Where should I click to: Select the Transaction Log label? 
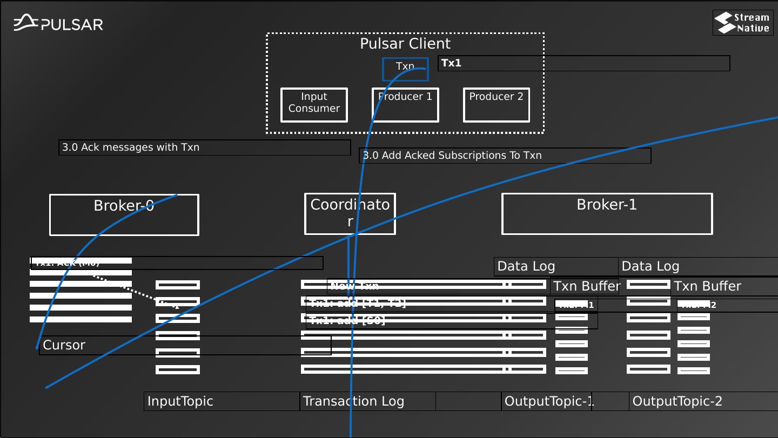(x=353, y=401)
